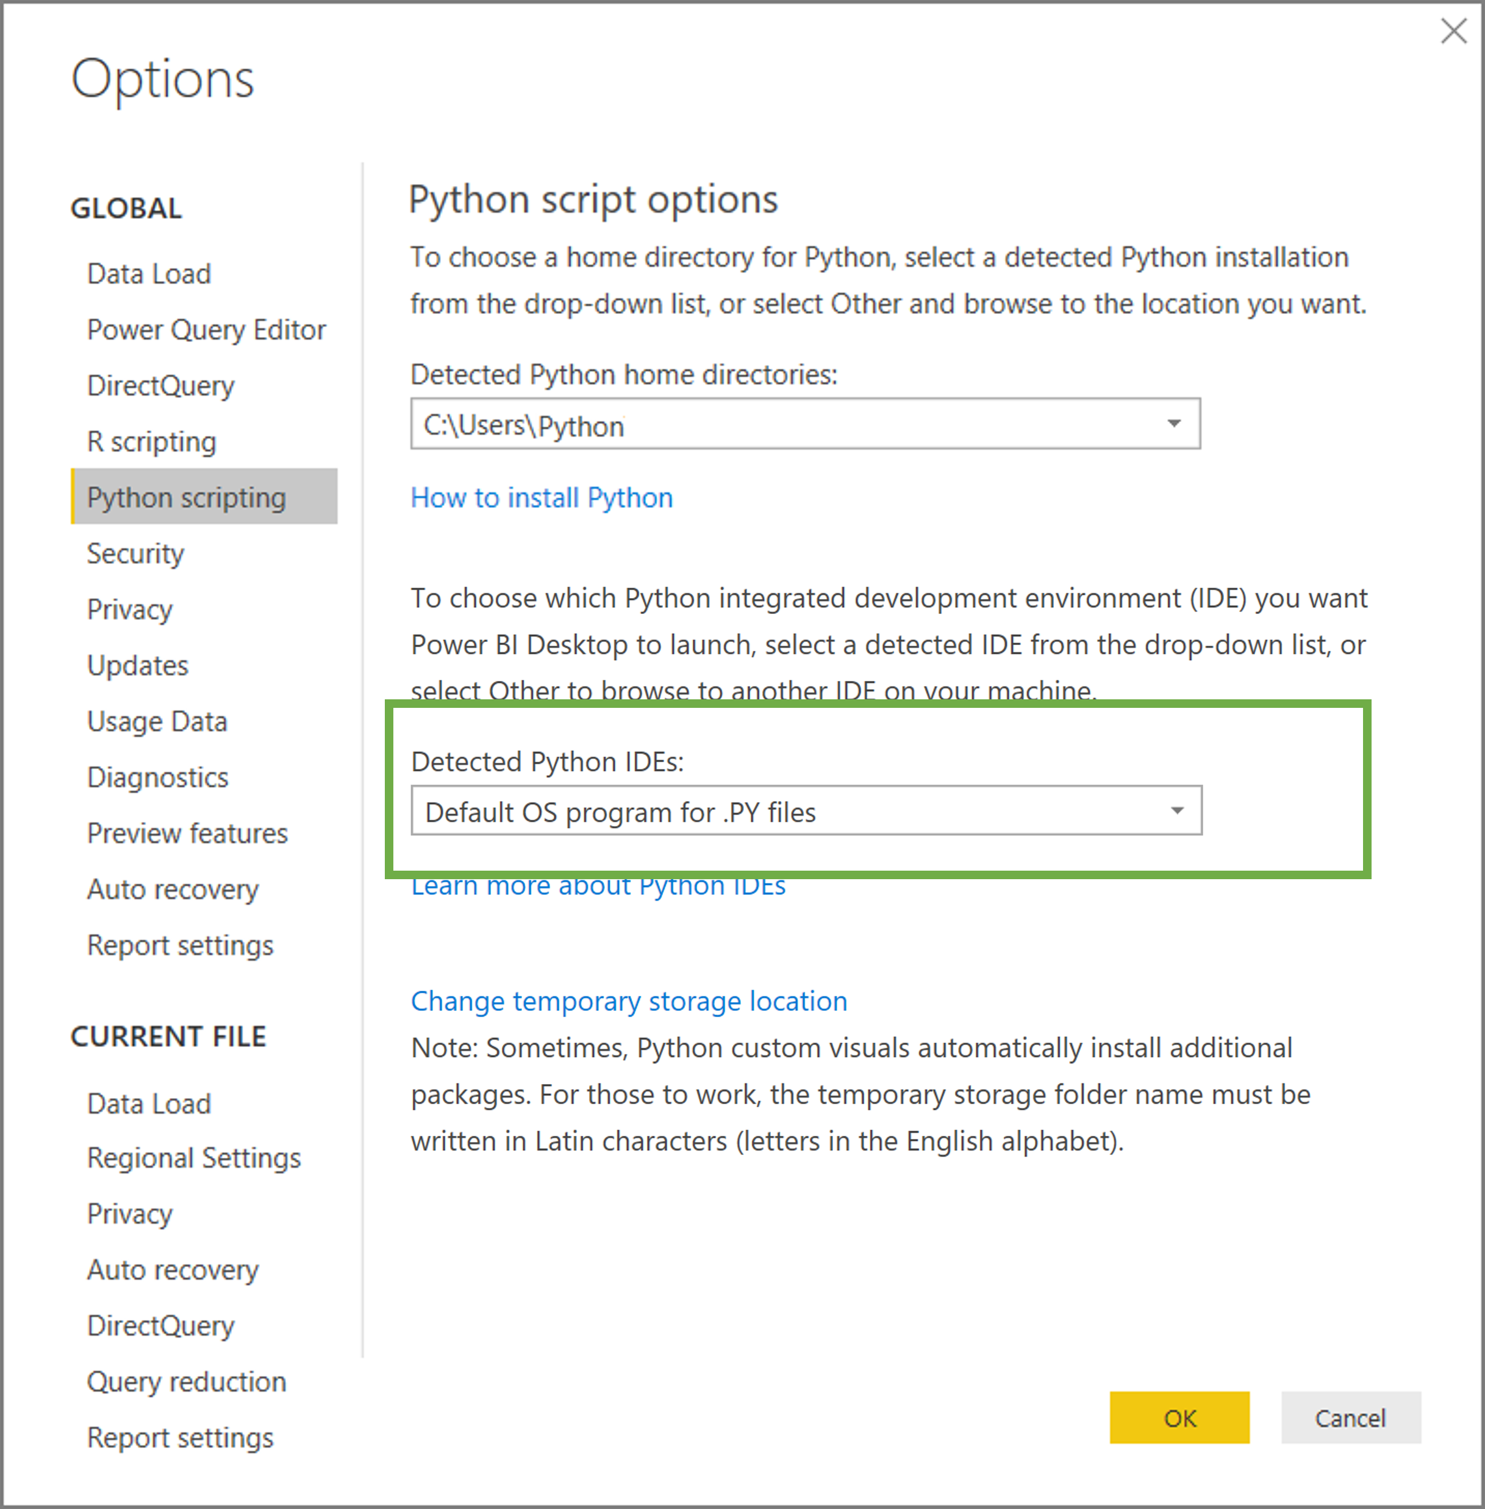Image resolution: width=1485 pixels, height=1509 pixels.
Task: Click the C:\Users\Python directory field
Action: [805, 424]
